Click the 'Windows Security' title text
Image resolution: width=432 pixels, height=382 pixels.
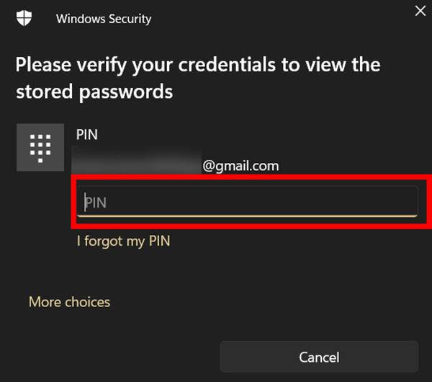coord(104,19)
